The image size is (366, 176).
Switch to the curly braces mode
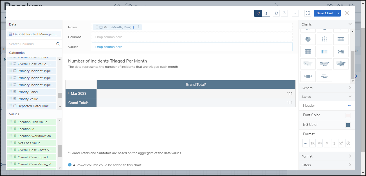tap(266, 13)
